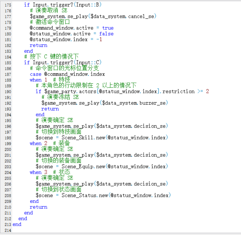Click the 'when 1' branch with comment 特技

coord(50,80)
